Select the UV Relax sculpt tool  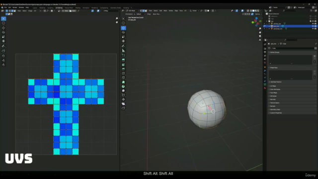(3, 60)
